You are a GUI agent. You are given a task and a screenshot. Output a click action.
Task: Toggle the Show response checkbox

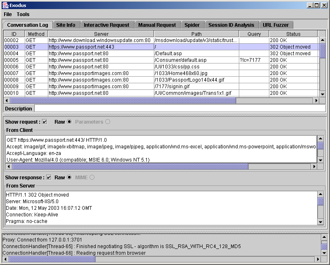pos(49,178)
